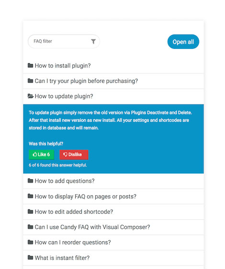Expand How to display FAQ on pages or posts

coord(113,197)
